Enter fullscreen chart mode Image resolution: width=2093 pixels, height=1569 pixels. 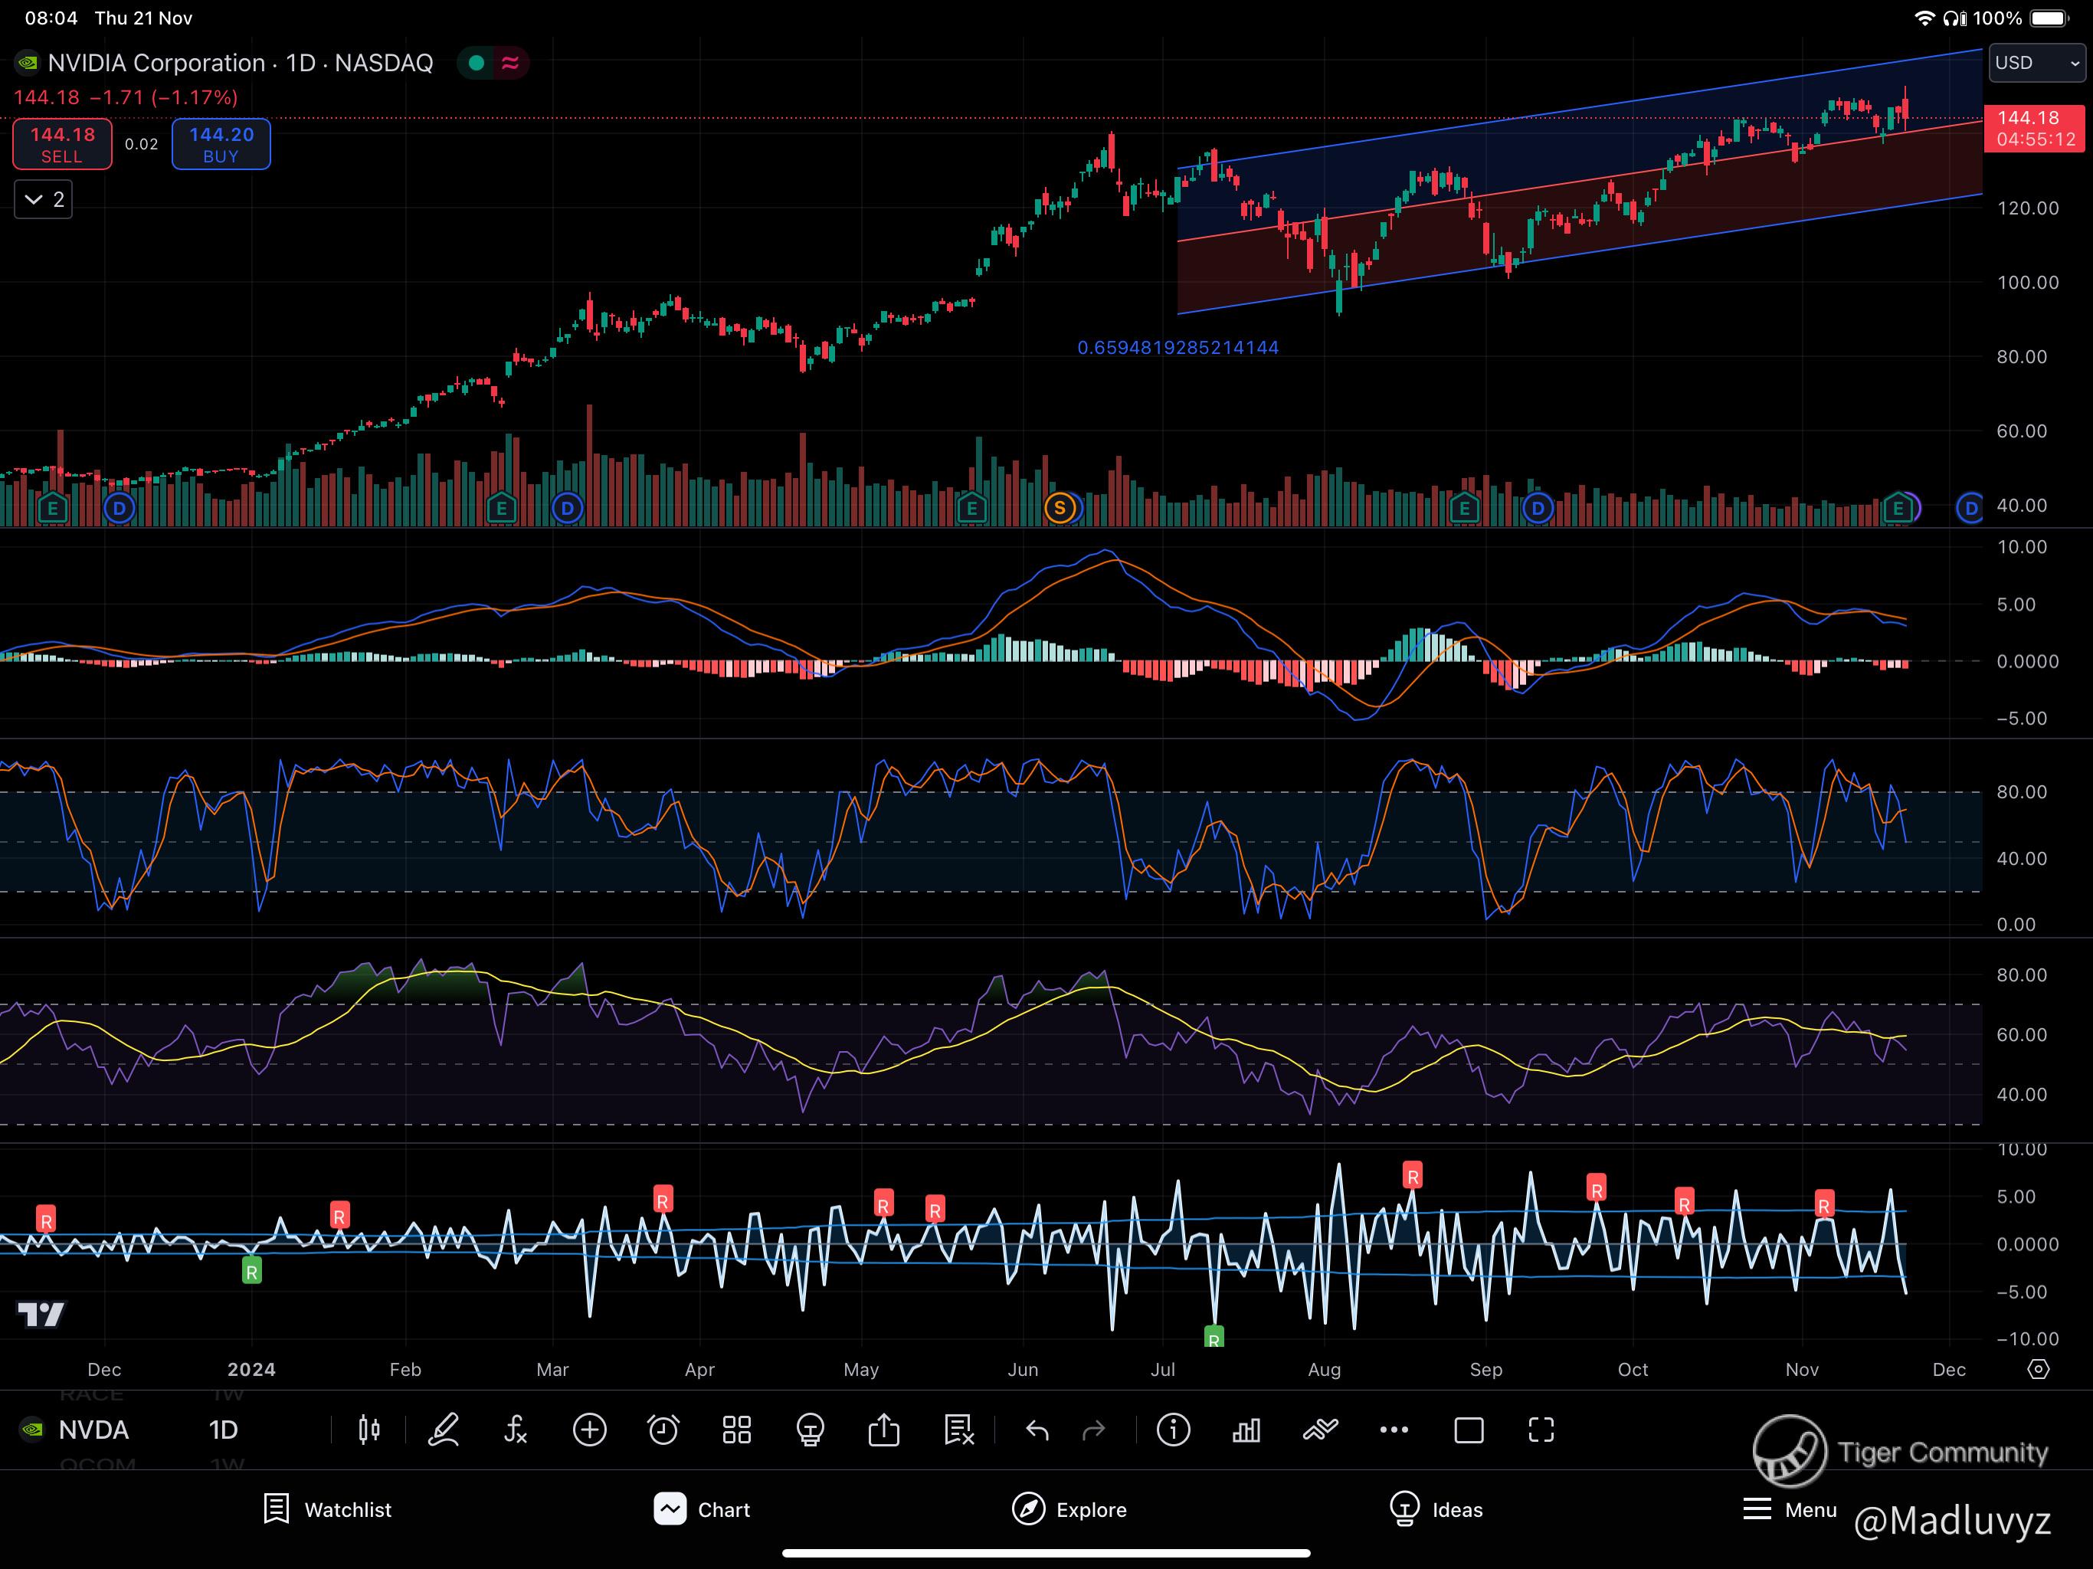1541,1430
